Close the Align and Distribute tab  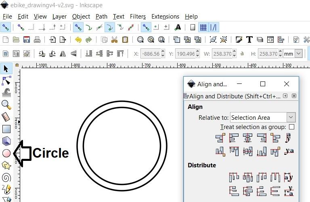coord(294,96)
